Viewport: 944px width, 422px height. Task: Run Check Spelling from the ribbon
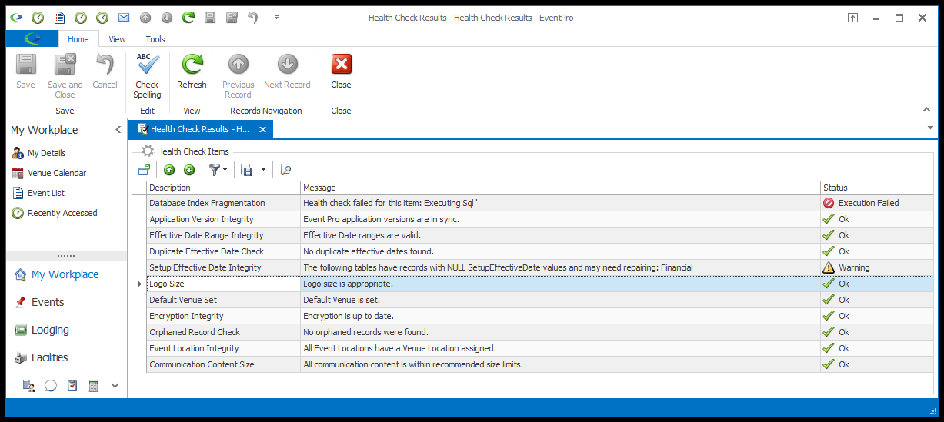[147, 76]
